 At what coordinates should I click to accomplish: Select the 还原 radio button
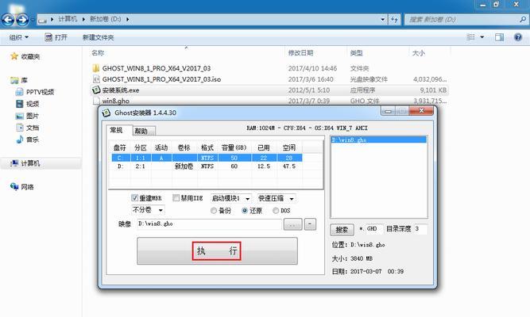click(245, 211)
